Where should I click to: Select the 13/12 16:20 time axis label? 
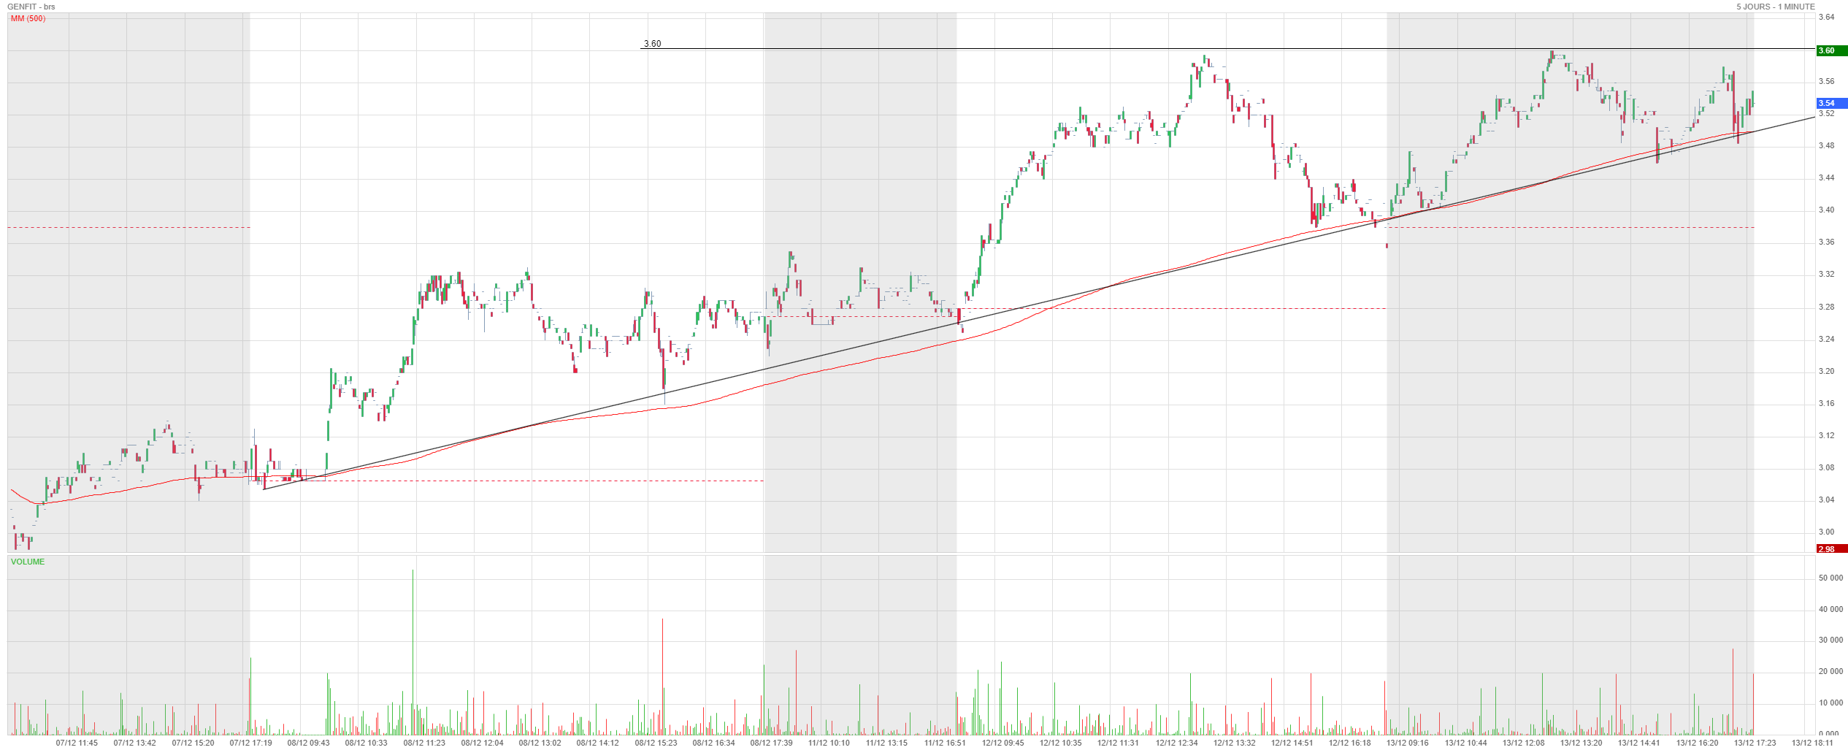point(1697,743)
